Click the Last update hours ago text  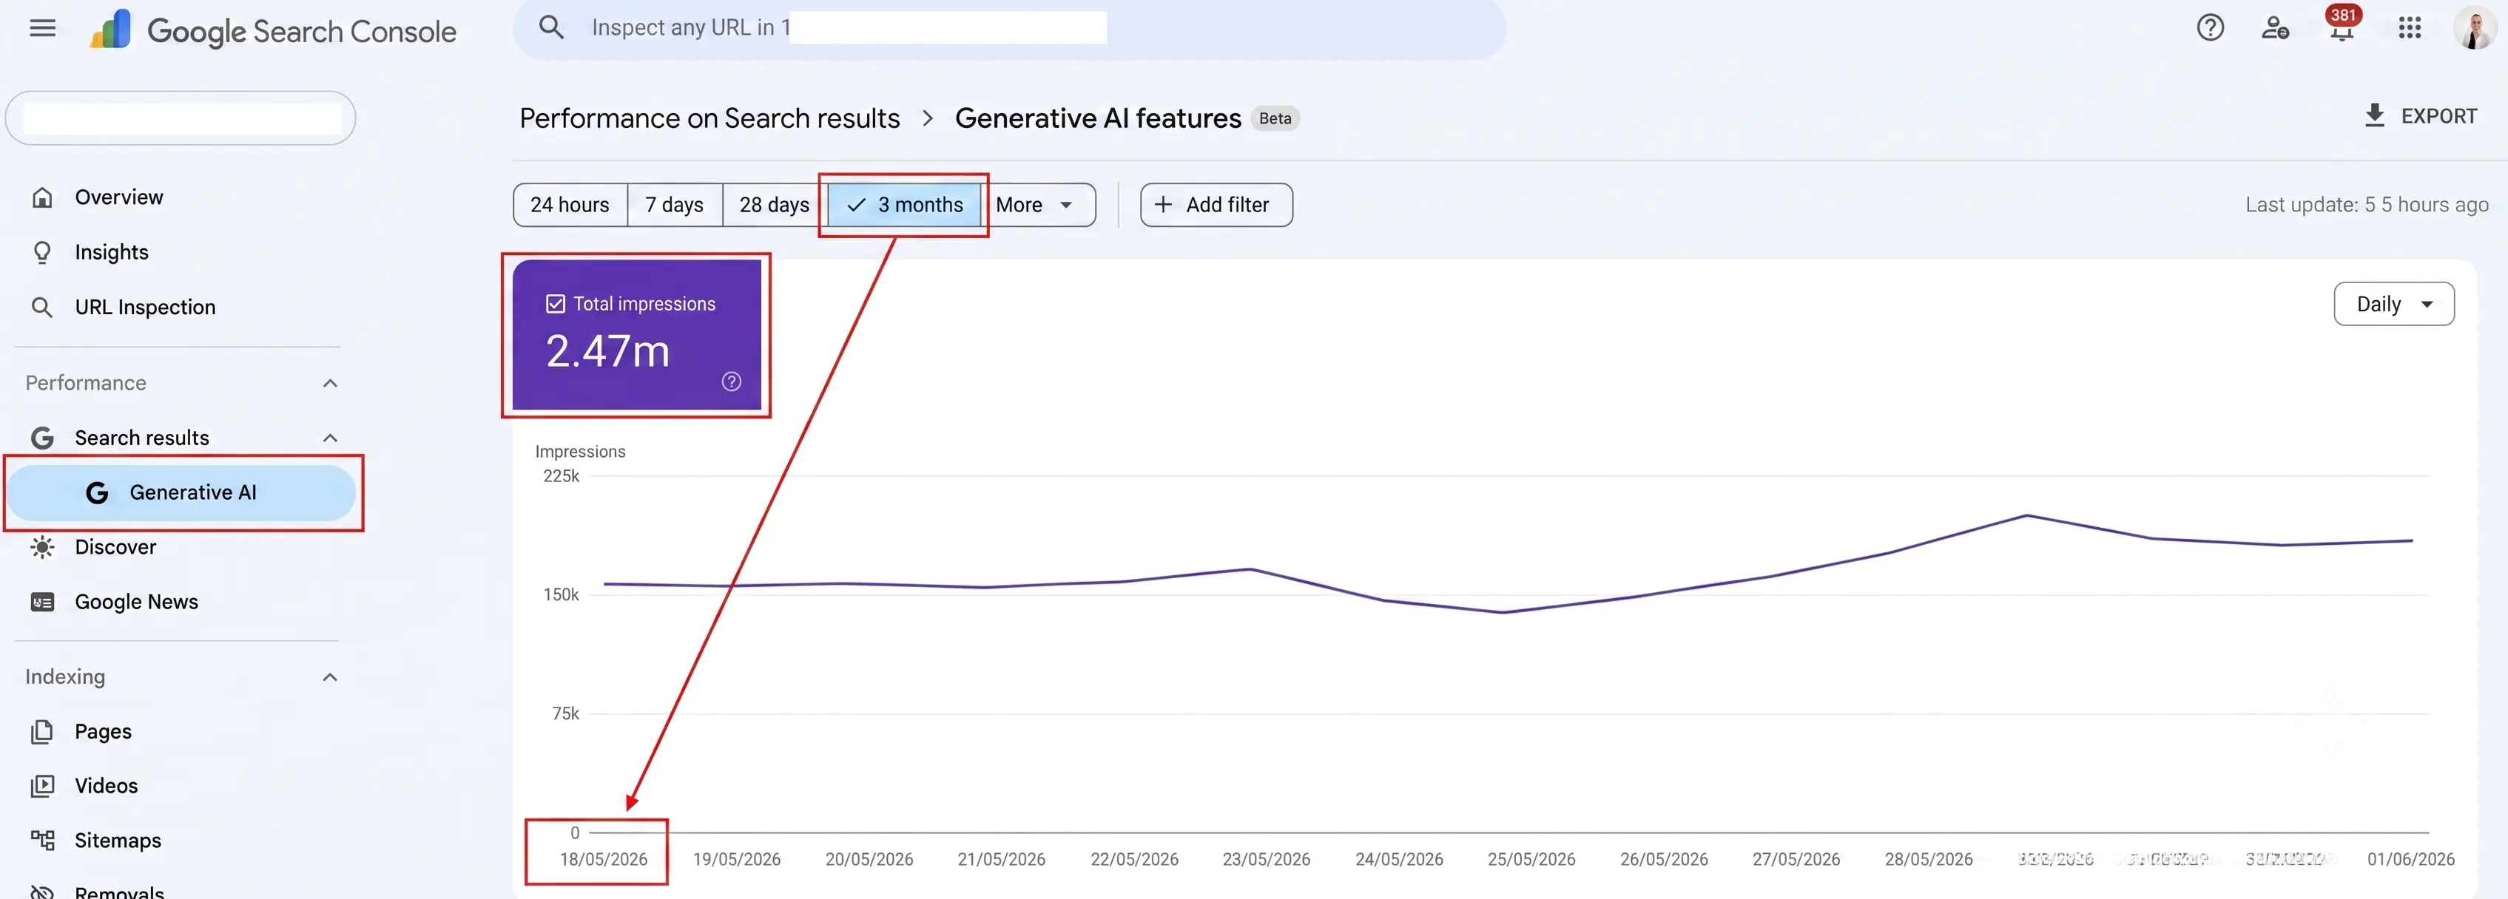pyautogui.click(x=2367, y=206)
